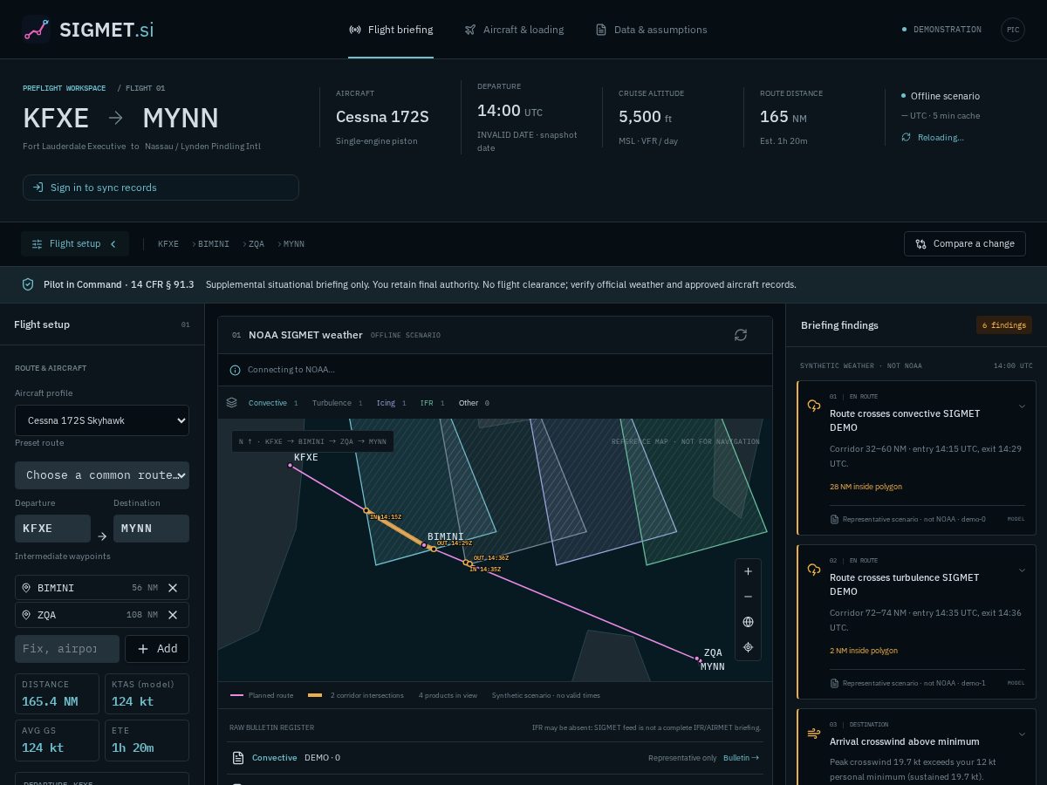Zoom out on the map

(x=748, y=597)
